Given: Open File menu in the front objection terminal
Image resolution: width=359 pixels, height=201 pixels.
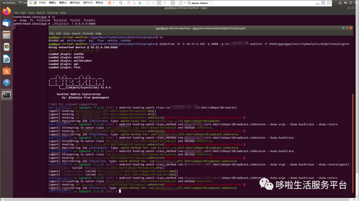Looking at the screenshot, I should (x=52, y=33).
